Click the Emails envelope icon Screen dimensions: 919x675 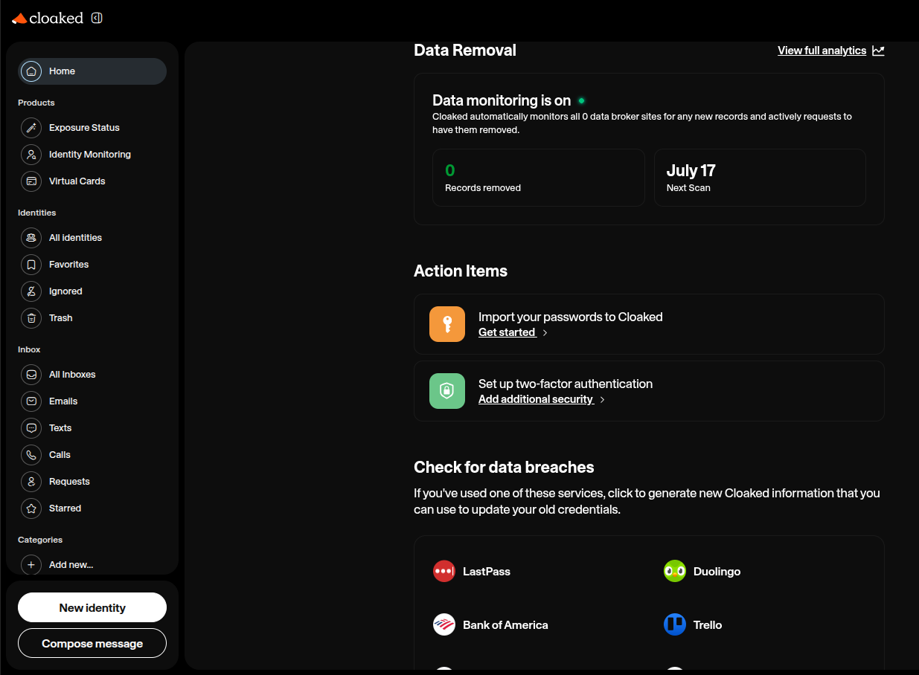click(31, 401)
